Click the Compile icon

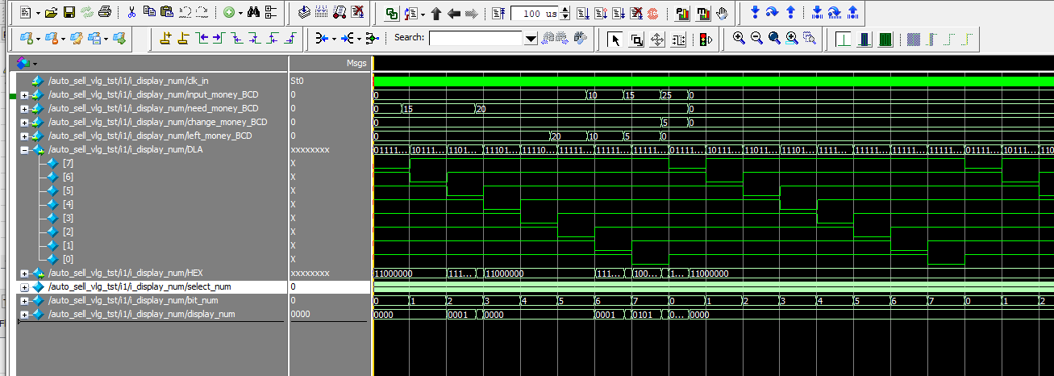click(x=304, y=13)
